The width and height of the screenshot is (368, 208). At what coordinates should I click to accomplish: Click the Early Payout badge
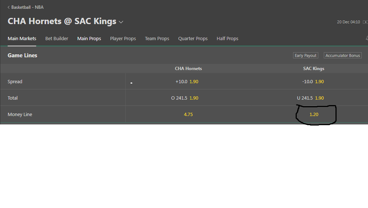[306, 55]
